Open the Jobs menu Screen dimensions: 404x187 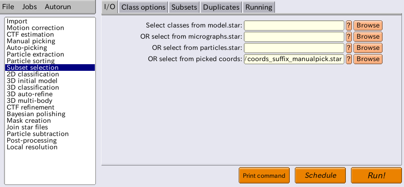pos(30,7)
